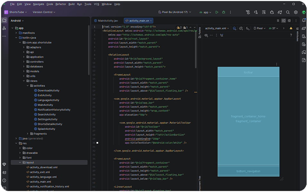The width and height of the screenshot is (308, 192).
Task: Open the Attributes panel tab
Action: click(297, 35)
